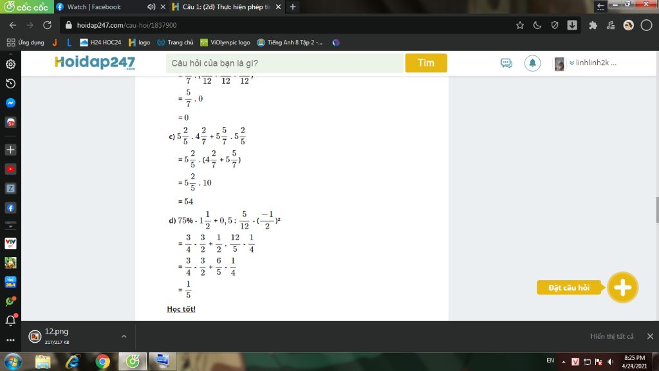
Task: Close the Watch | Facebook tab
Action: point(163,6)
